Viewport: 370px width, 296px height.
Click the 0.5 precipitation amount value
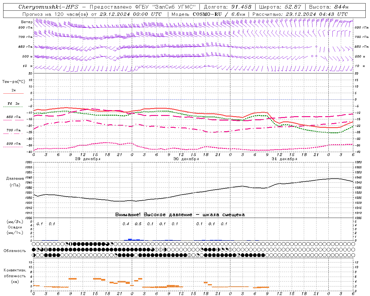[x=138, y=224]
